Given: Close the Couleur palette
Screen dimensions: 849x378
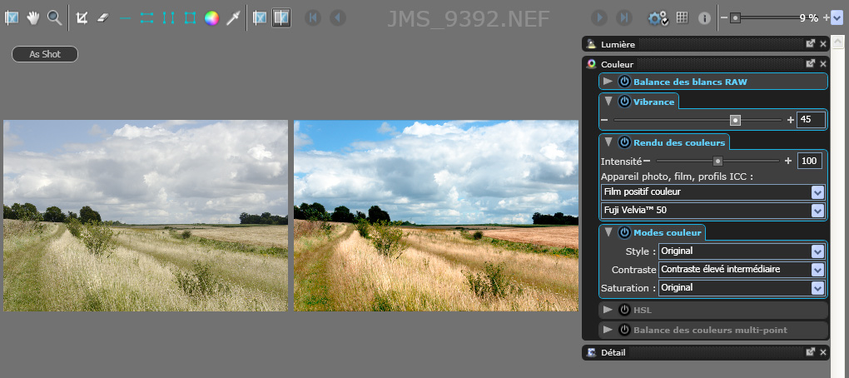Looking at the screenshot, I should [x=823, y=64].
